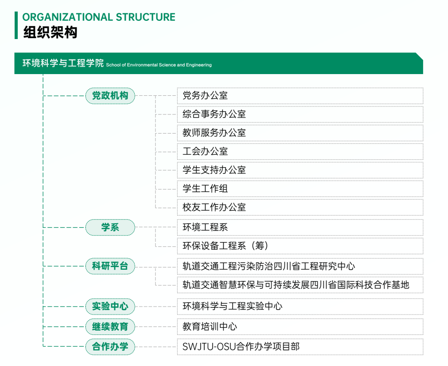This screenshot has width=448, height=366.
Task: Open the SWJTU-OSU合作办学项目部 entry
Action: (300, 347)
